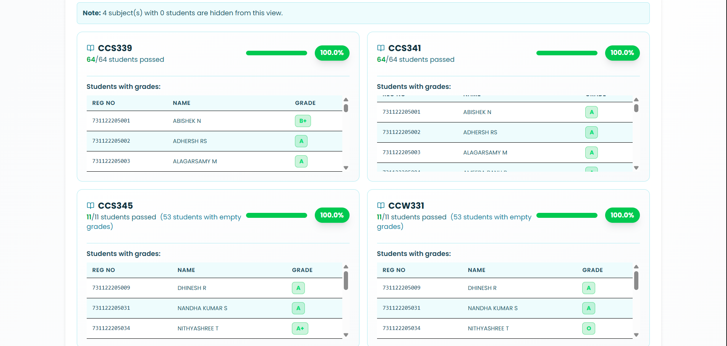
Task: Click A grade badge for ADHERSH RS in CCS341
Action: tap(592, 132)
